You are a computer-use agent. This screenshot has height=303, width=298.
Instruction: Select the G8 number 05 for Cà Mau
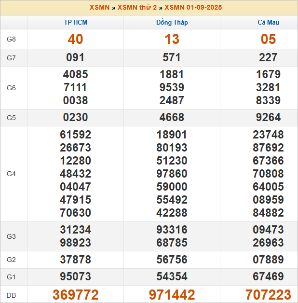(x=268, y=40)
